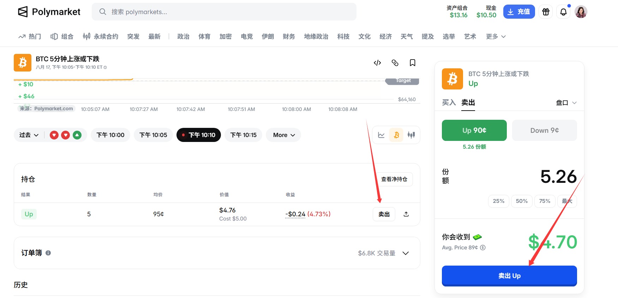Viewport: 618px width, 298px height.
Task: Open the 历史 history section heading
Action: [x=21, y=285]
